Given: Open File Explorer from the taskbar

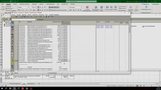Looking at the screenshot, I should [x=10, y=88].
